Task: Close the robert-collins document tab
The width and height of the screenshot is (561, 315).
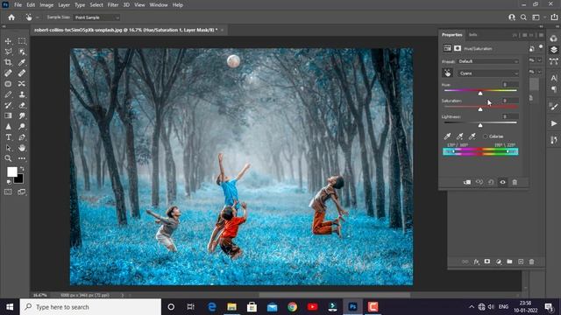Action: pyautogui.click(x=222, y=30)
